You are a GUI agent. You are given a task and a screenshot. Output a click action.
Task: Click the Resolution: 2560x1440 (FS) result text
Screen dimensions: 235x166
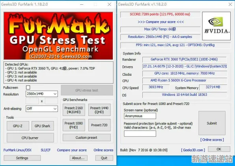160,37
